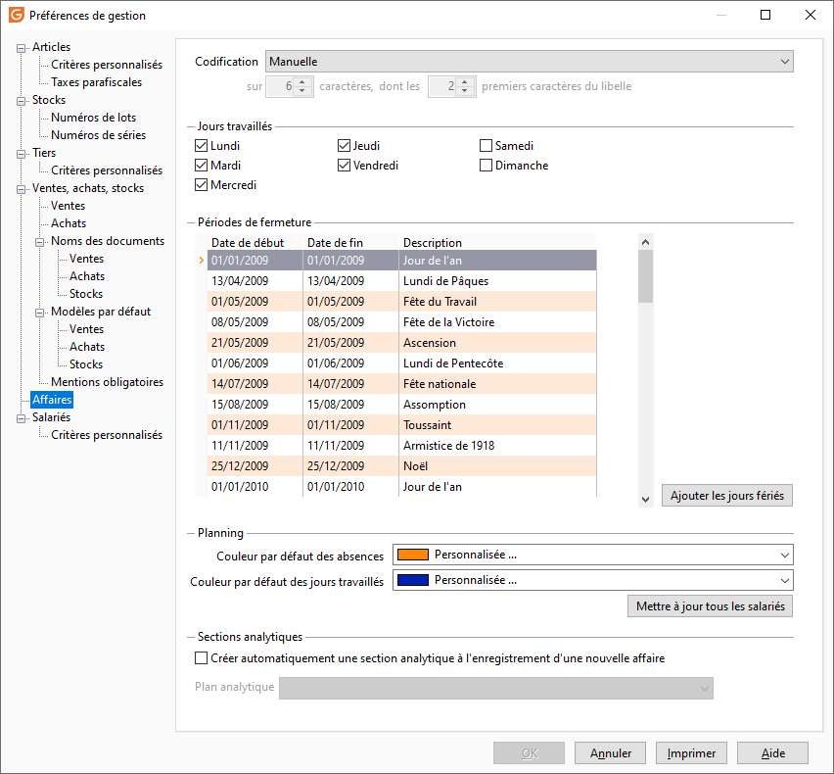Select the Toussaint closure row
The image size is (834, 774).
pos(402,425)
